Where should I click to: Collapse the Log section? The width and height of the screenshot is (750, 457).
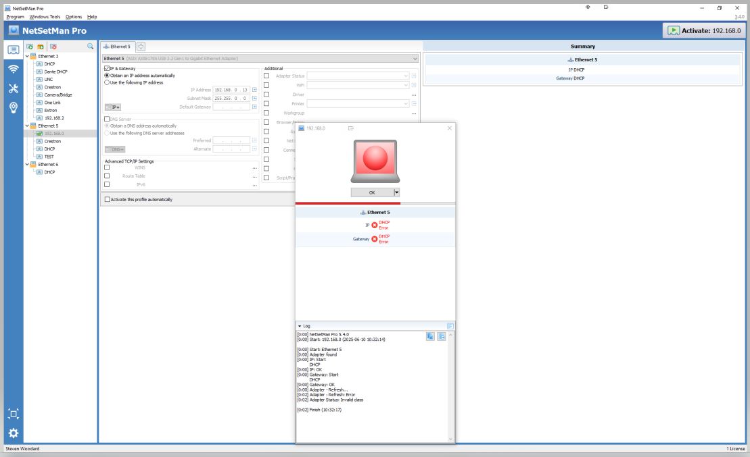tap(300, 326)
